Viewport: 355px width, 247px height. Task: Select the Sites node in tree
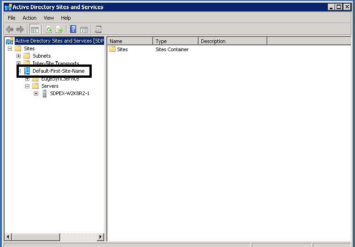29,48
